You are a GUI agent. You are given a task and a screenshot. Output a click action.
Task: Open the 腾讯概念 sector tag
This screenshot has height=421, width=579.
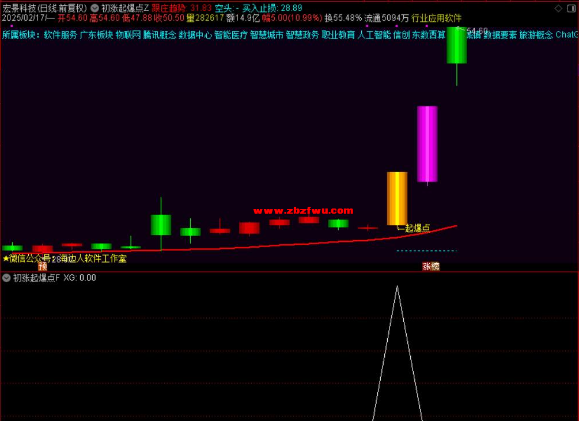click(x=160, y=35)
